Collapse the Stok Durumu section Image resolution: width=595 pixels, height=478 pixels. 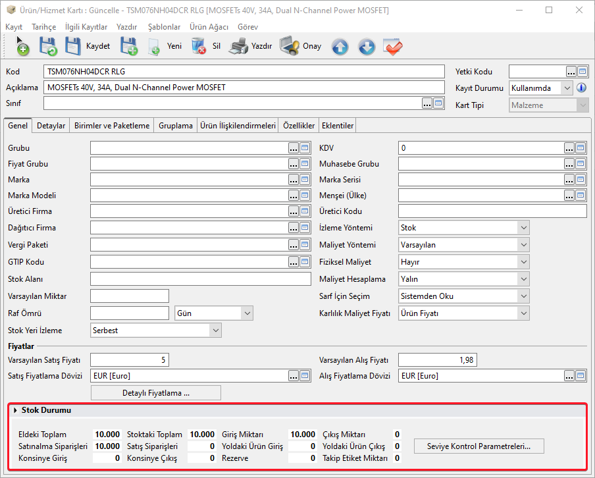(x=15, y=410)
